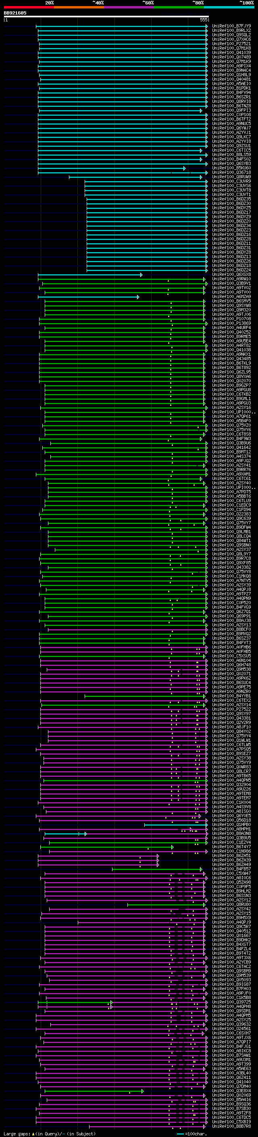Click the orange ~40% identity legend segment
The image size is (258, 1137).
[79, 7]
